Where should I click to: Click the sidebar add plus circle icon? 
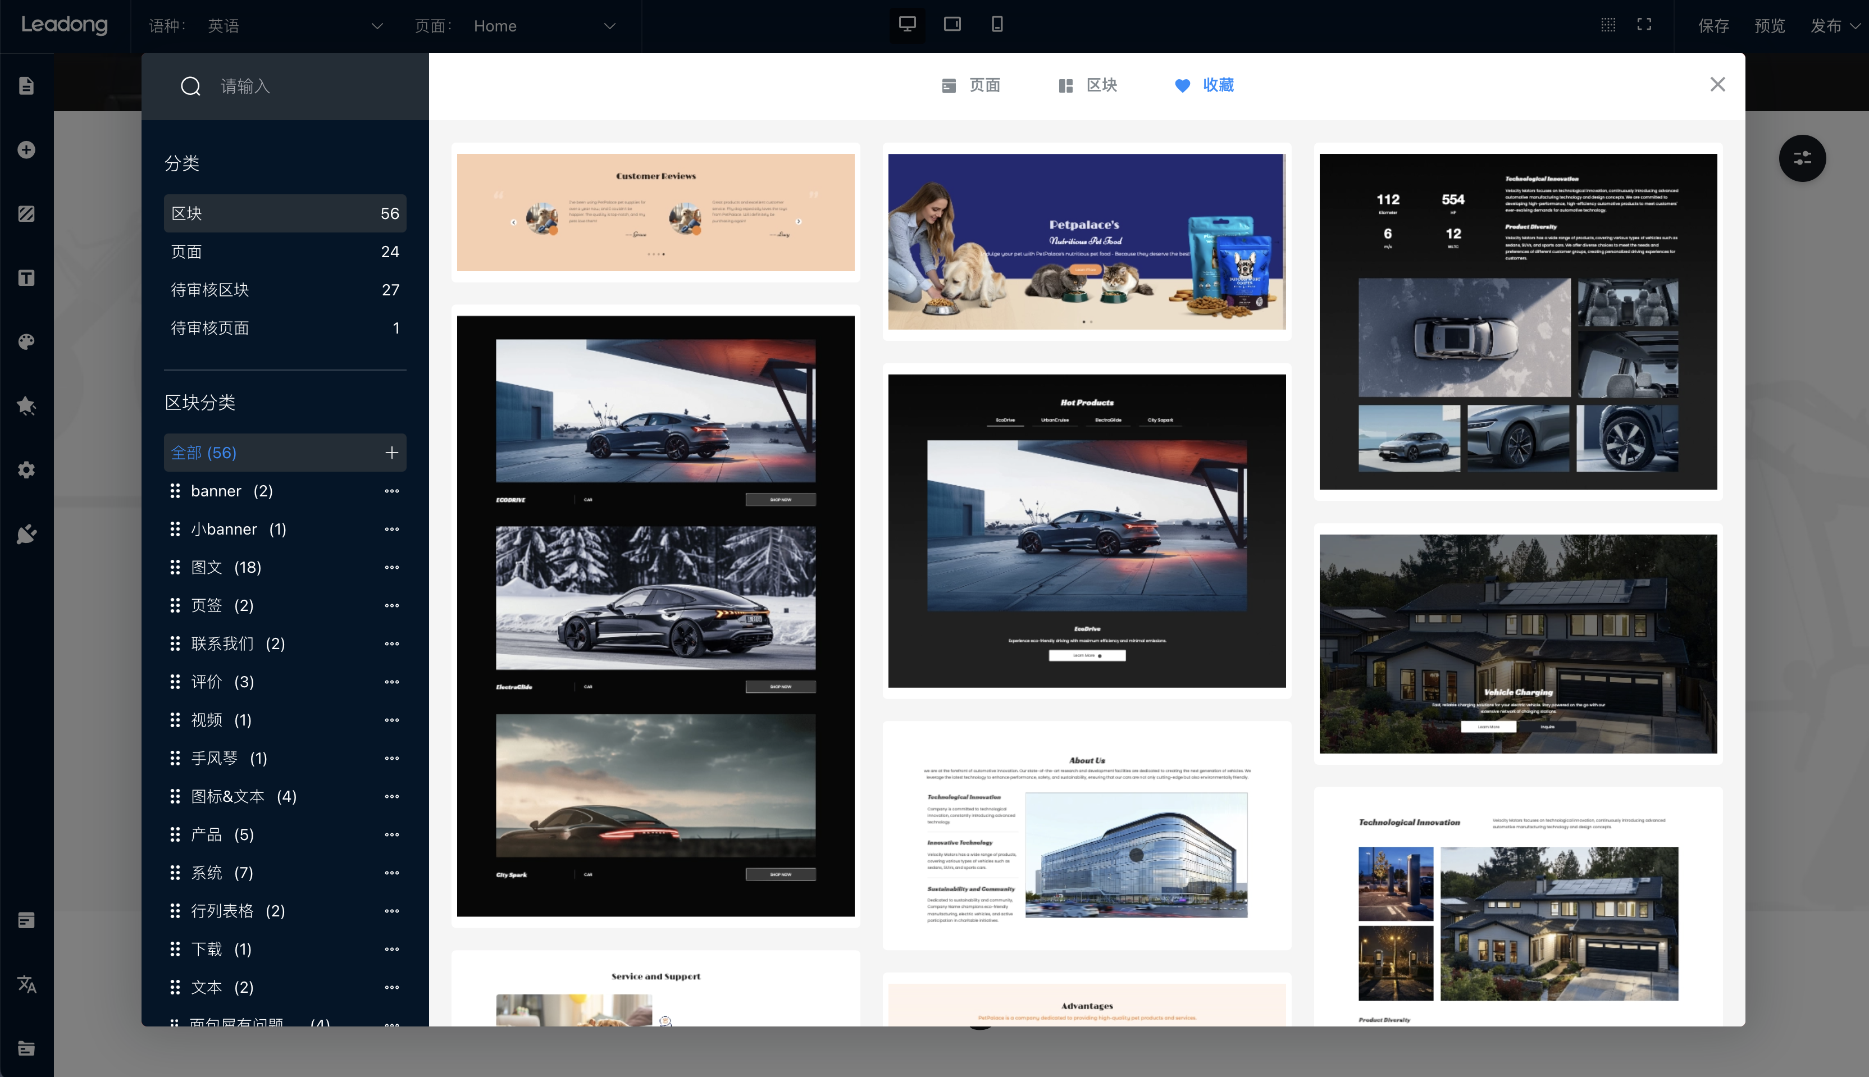pyautogui.click(x=26, y=149)
